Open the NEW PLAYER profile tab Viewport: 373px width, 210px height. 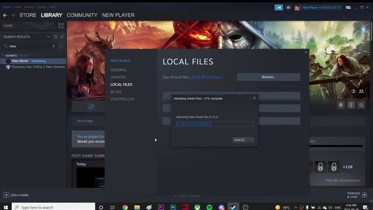click(x=118, y=15)
